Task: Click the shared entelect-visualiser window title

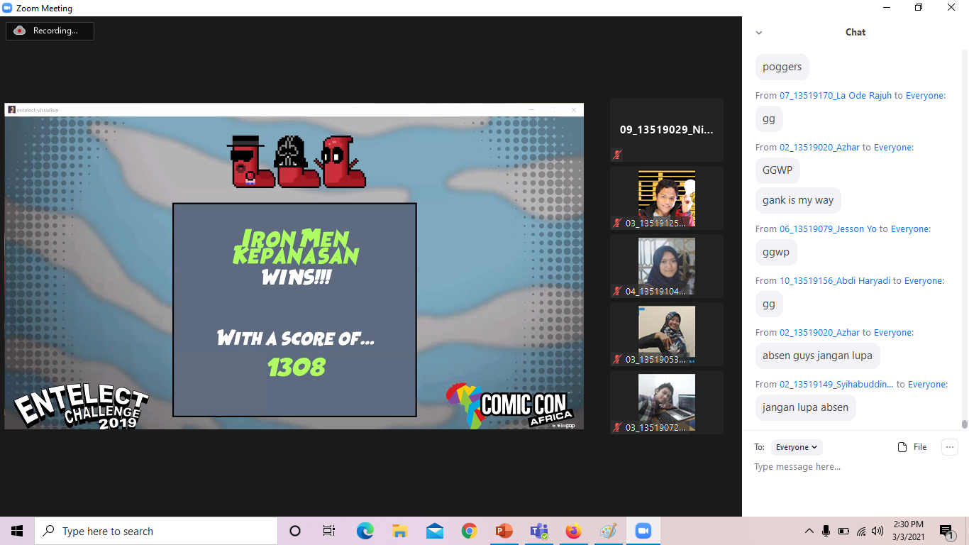Action: tap(38, 109)
